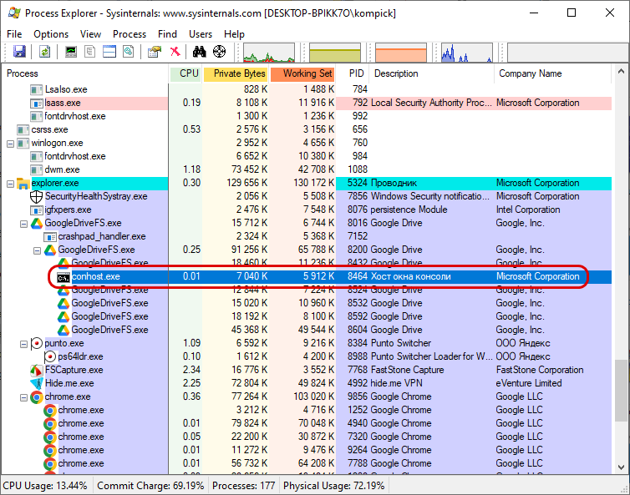Click the crashpad_handler.exe icon
630x495 pixels.
[x=50, y=236]
